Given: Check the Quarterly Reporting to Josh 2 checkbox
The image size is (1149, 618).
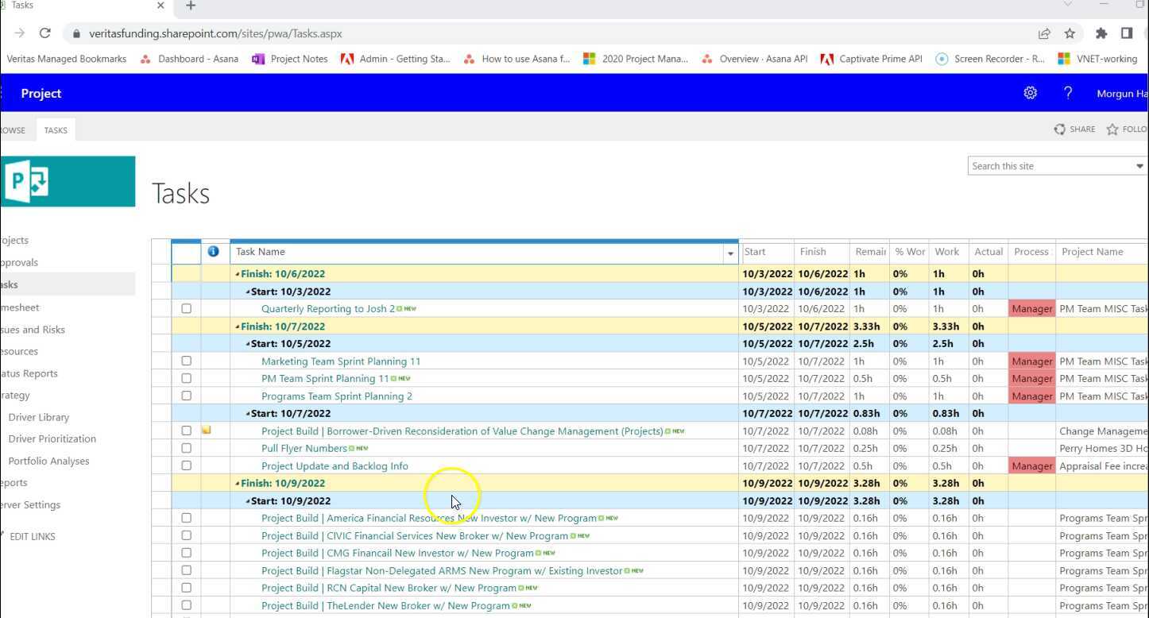Looking at the screenshot, I should click(186, 309).
